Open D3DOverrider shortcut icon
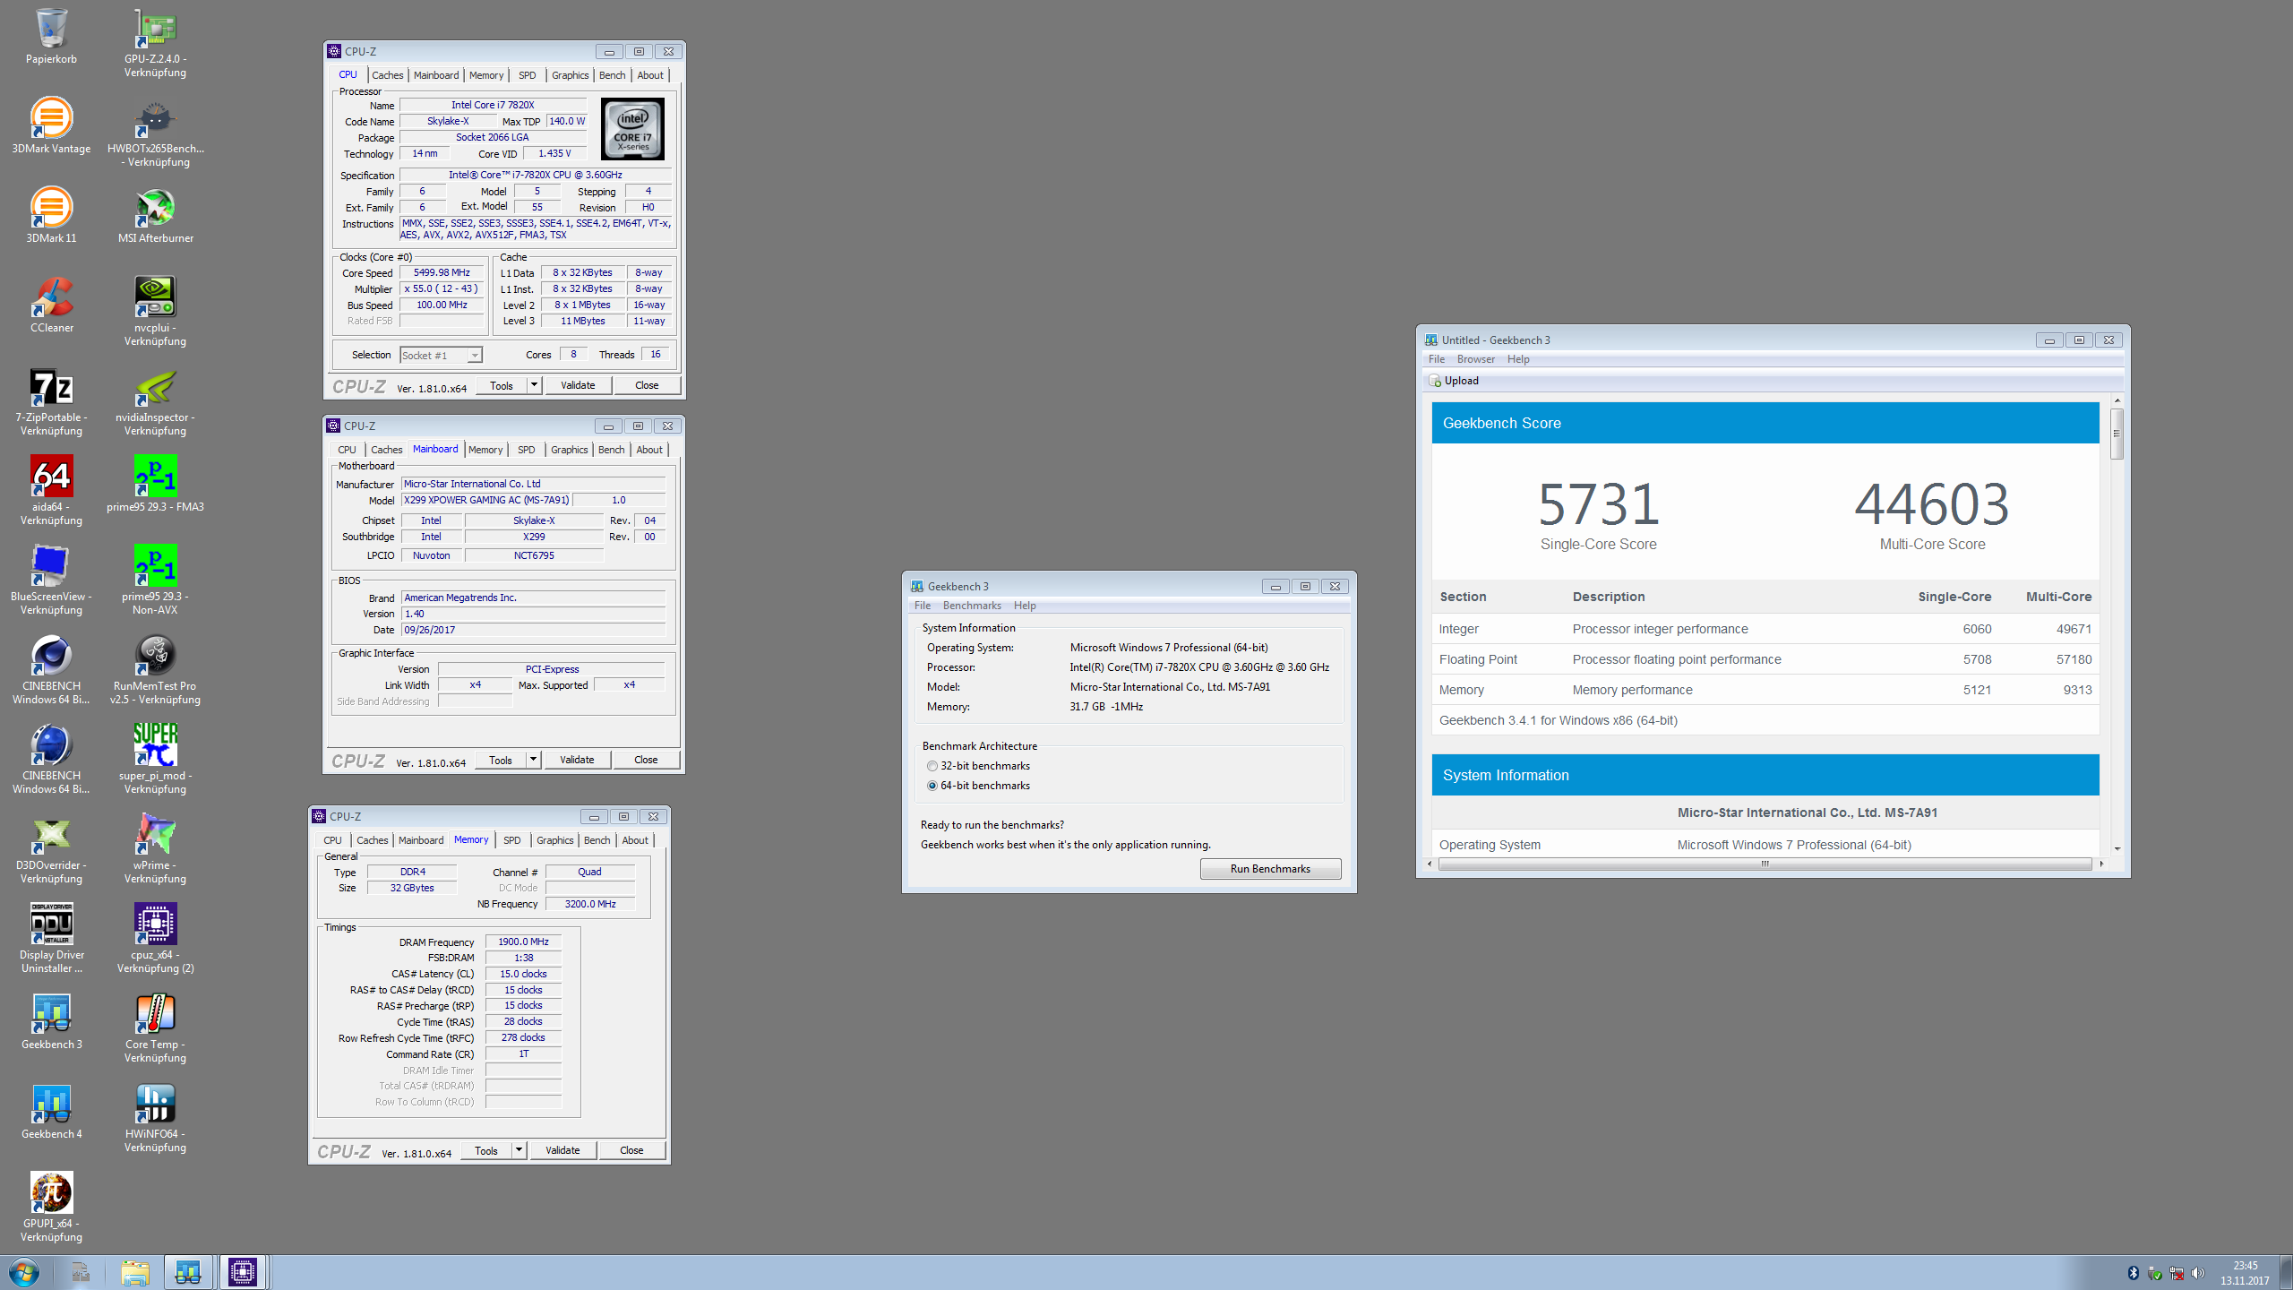This screenshot has width=2293, height=1290. 51,848
